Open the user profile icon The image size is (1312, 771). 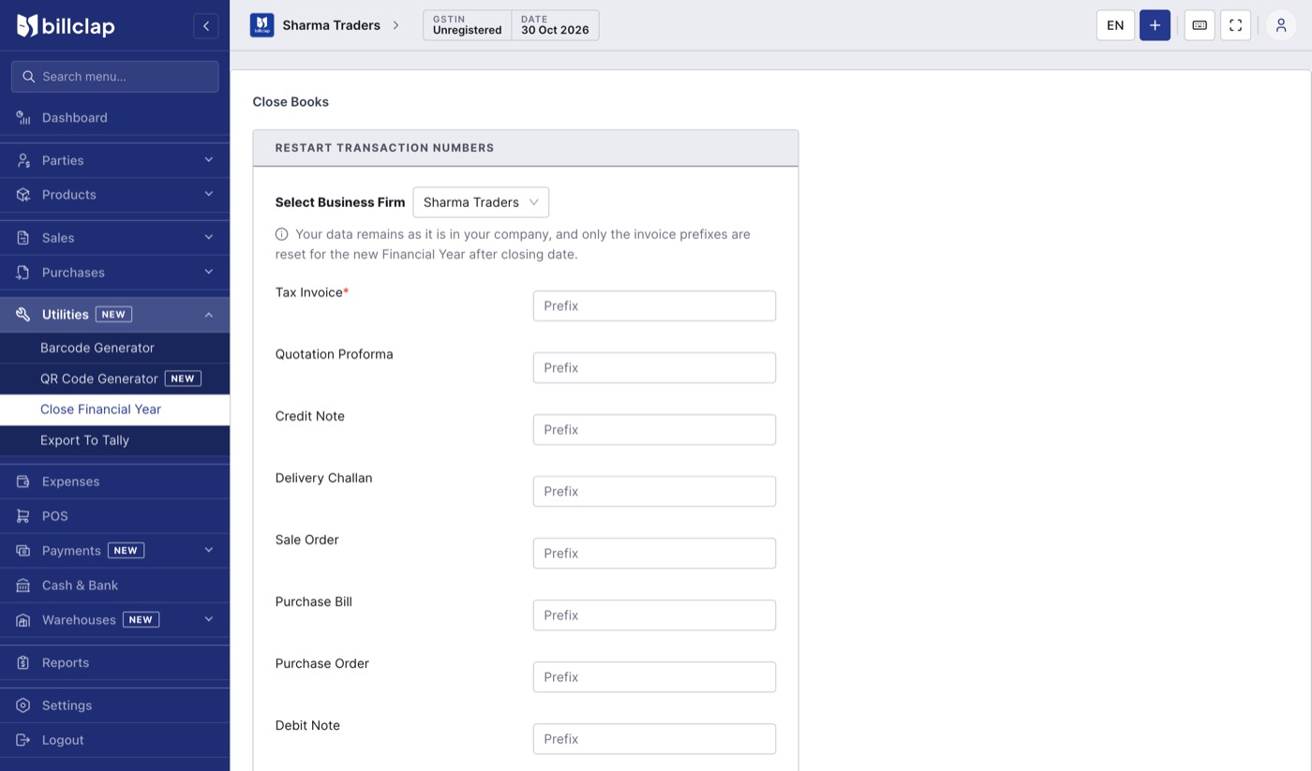click(x=1281, y=25)
